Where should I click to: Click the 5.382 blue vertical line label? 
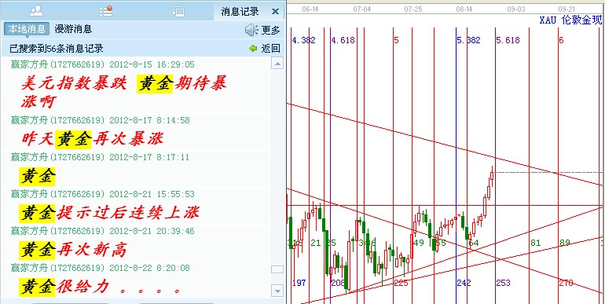coord(469,40)
